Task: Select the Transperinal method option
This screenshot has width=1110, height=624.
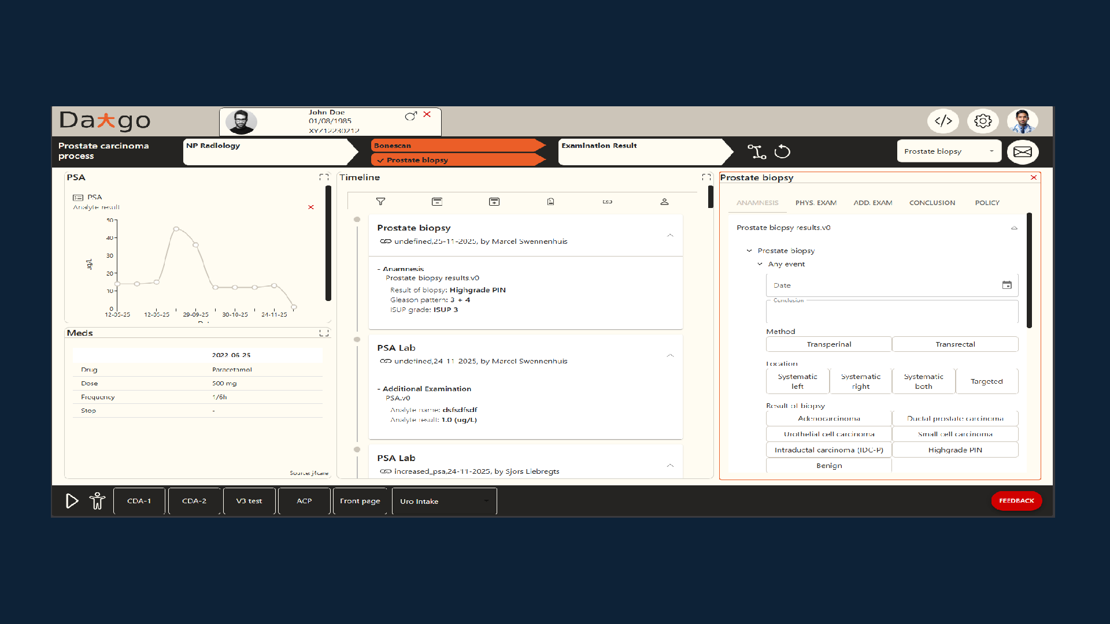Action: (x=828, y=344)
